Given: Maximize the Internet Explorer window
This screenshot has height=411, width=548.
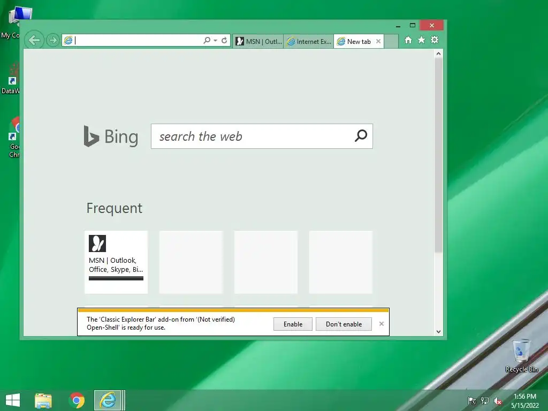Looking at the screenshot, I should 413,25.
